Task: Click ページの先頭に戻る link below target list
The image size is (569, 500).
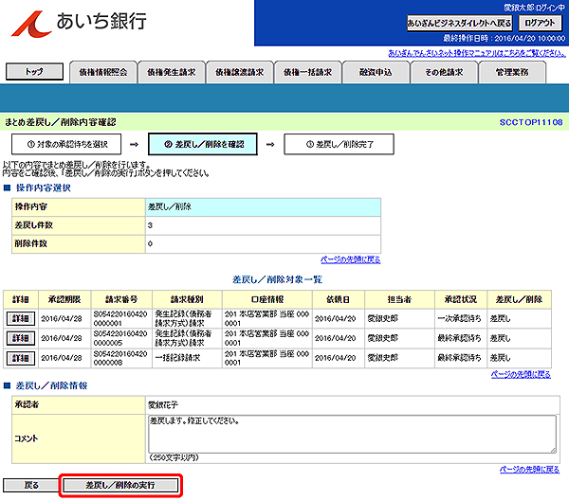Action: point(521,374)
